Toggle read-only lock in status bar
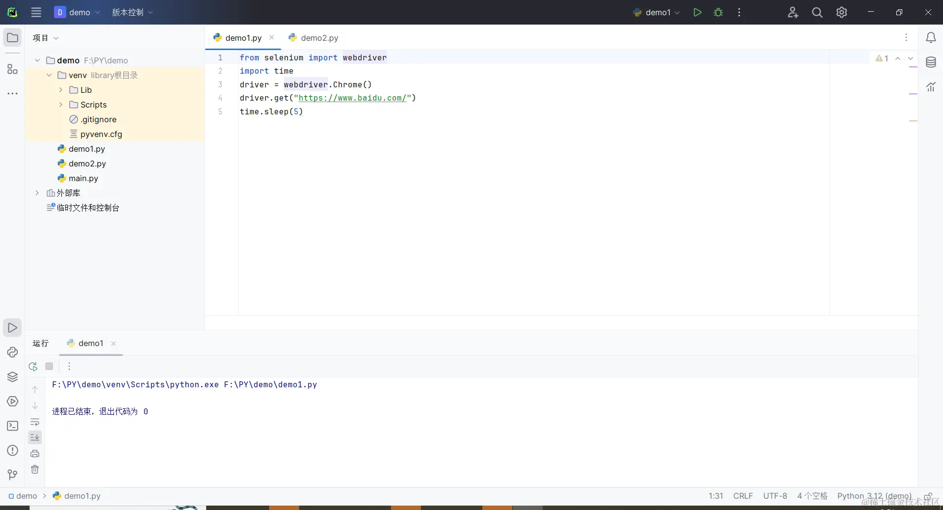This screenshot has width=943, height=510. pyautogui.click(x=928, y=496)
